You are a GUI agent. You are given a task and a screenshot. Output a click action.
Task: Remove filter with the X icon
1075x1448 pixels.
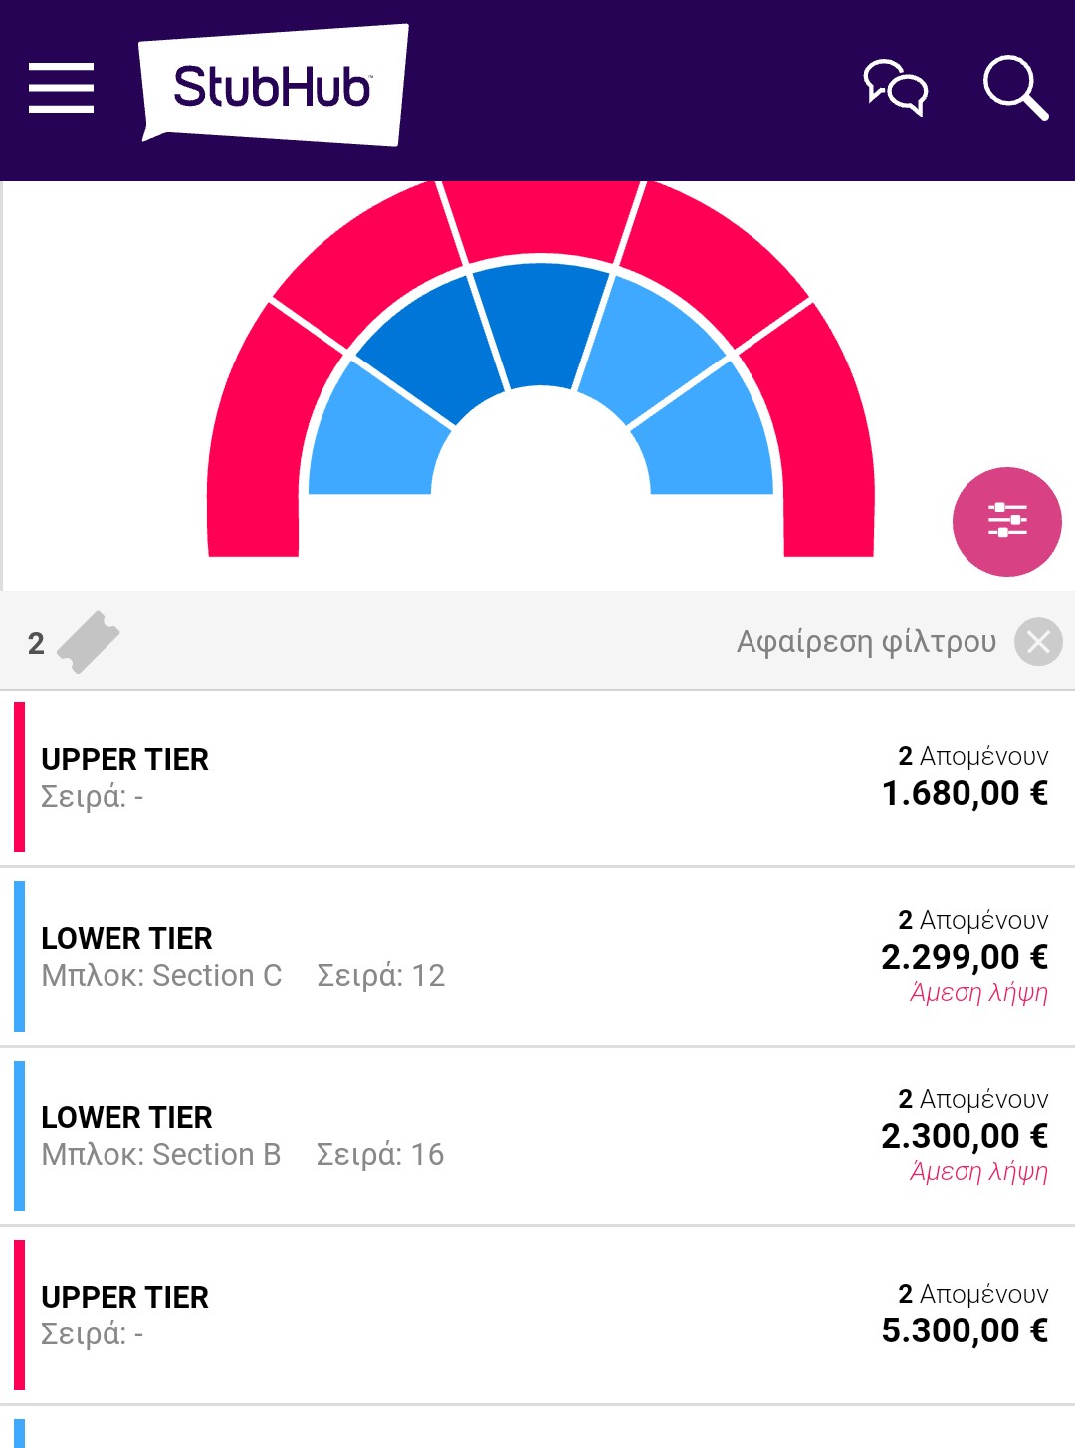(1038, 642)
